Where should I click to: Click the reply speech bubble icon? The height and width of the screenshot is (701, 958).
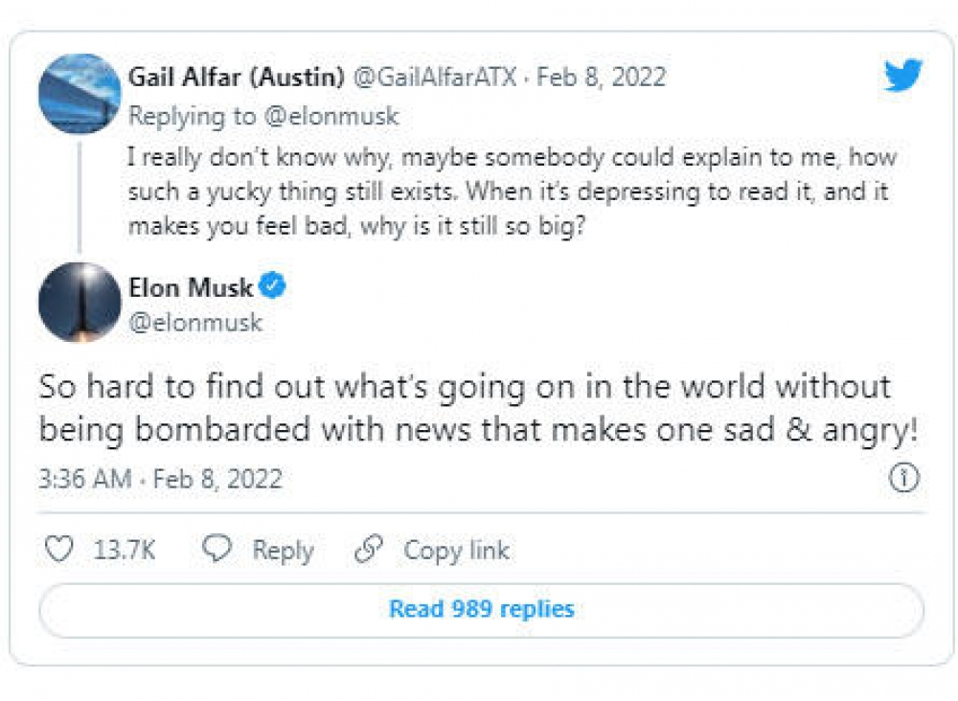[x=217, y=550]
